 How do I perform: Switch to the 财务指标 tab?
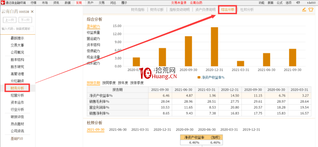coord(138,10)
